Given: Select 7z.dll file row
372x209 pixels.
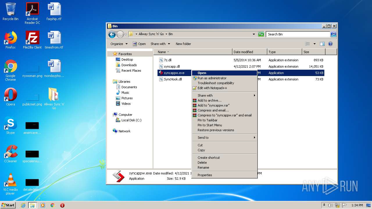Looking at the screenshot, I should coord(241,60).
